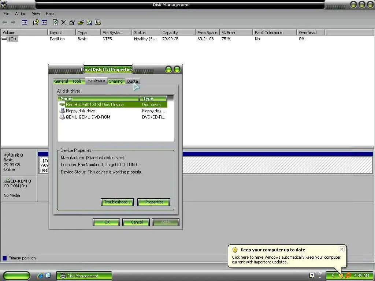Viewport: 375px width, 281px height.
Task: Click the Floppy disk drive icon
Action: click(x=62, y=110)
